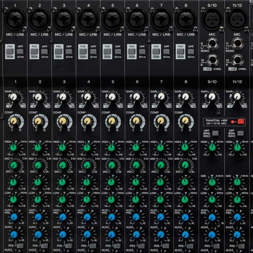Click the channel 2 yellow COMP knob
253x253 pixels.
[x=38, y=121]
